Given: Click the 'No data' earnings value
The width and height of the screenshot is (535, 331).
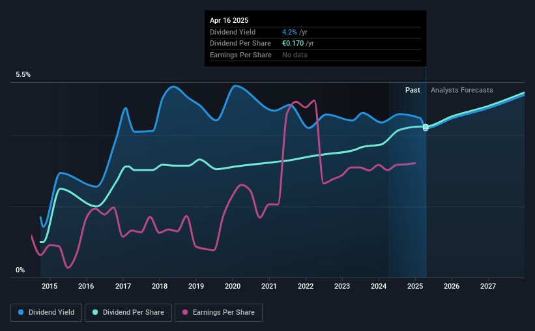Looking at the screenshot, I should [x=295, y=55].
